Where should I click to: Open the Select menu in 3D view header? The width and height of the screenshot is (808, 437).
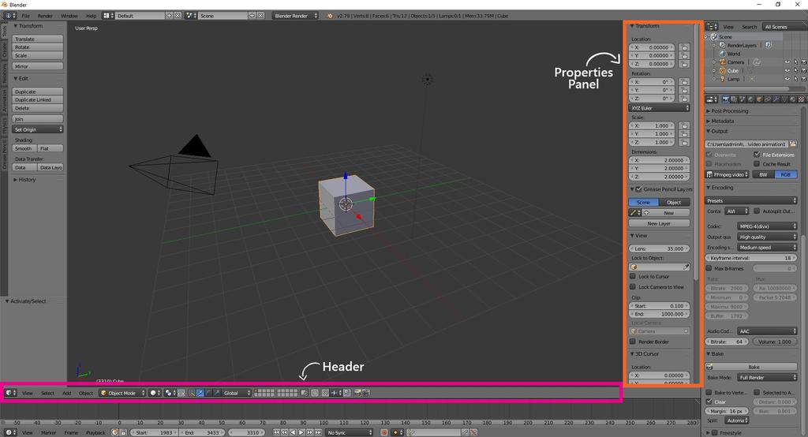point(47,393)
